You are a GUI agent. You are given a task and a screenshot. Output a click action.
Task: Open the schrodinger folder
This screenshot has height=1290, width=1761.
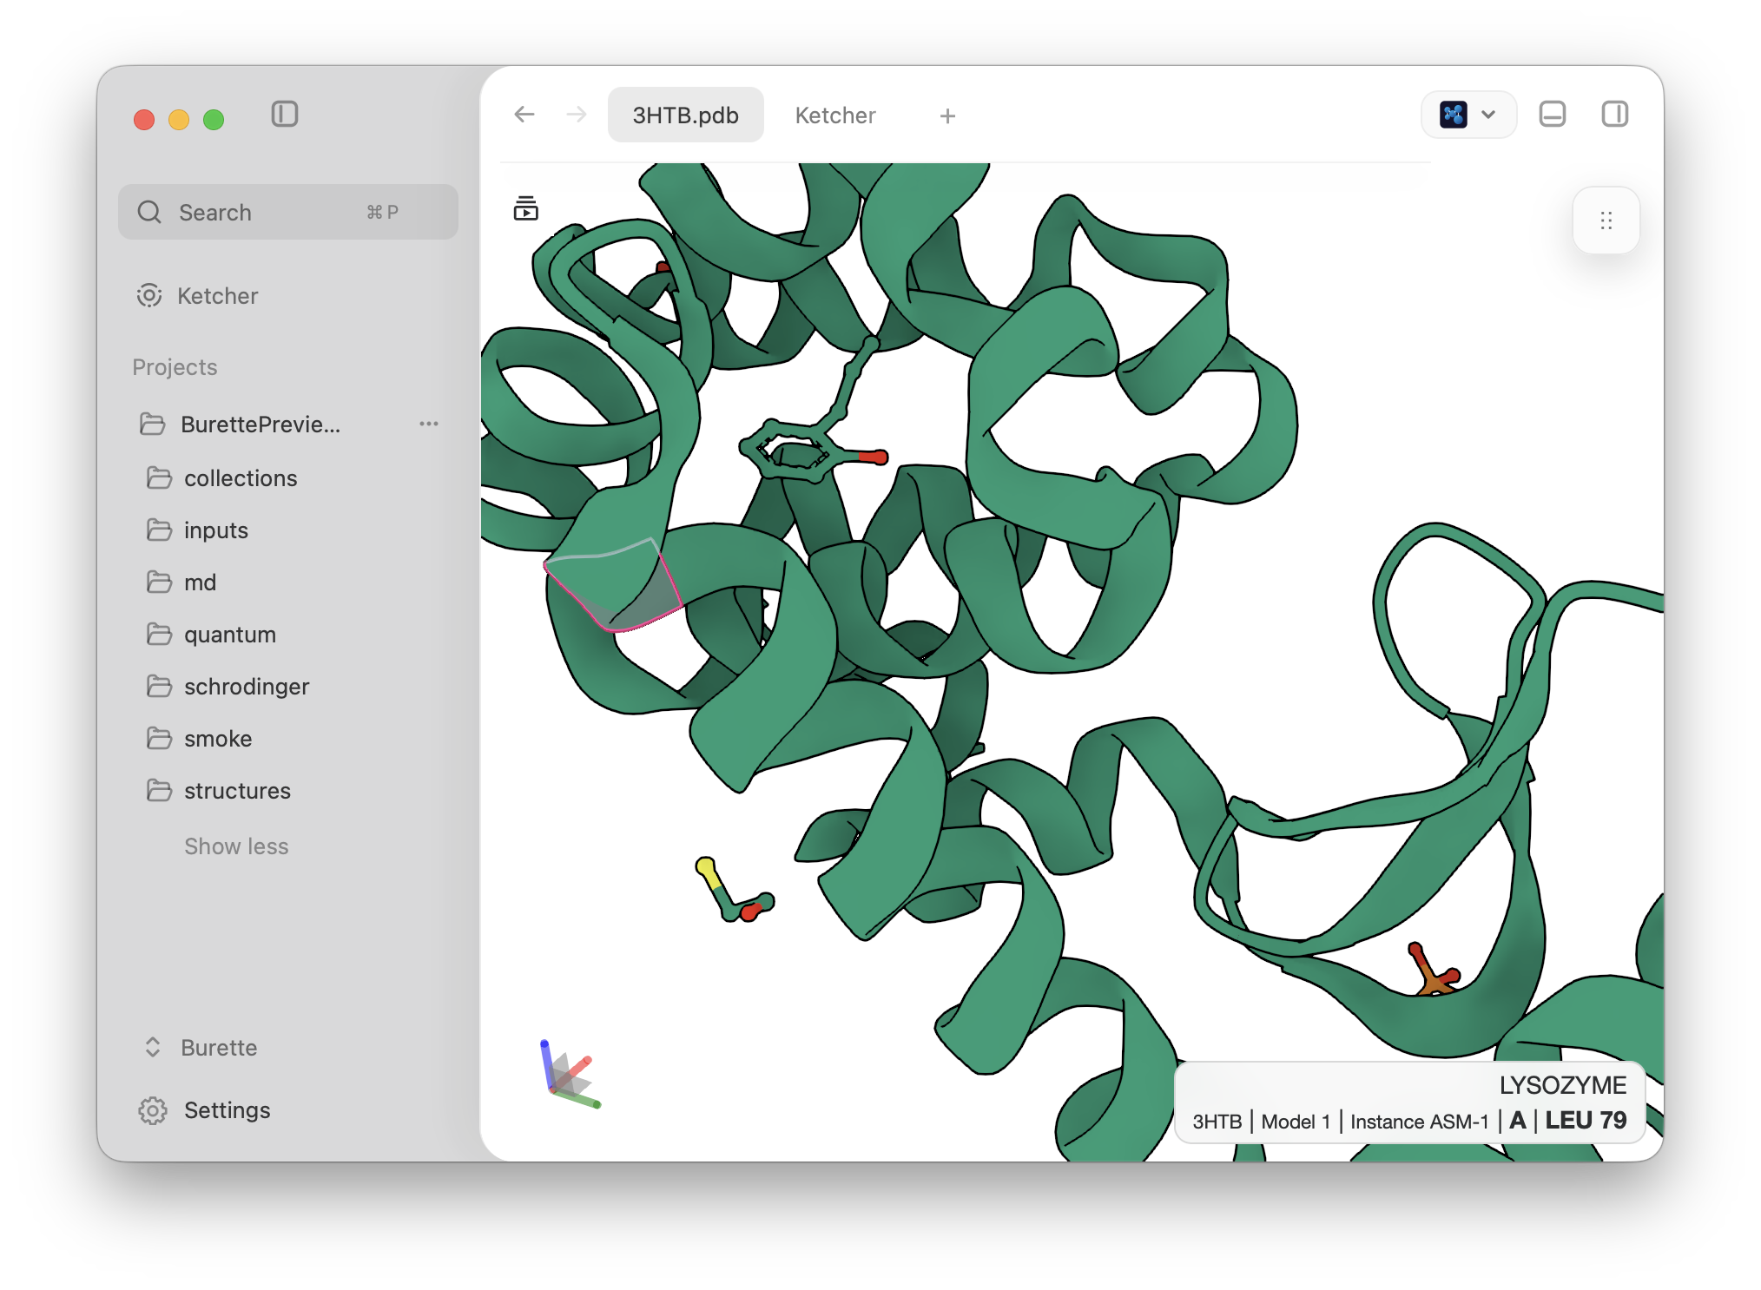coord(247,687)
